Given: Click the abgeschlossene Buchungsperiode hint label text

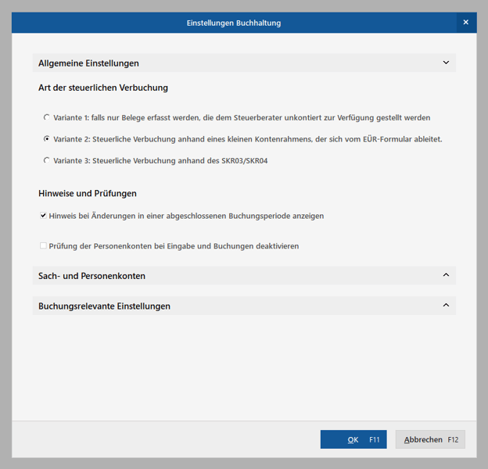Looking at the screenshot, I should (x=186, y=216).
